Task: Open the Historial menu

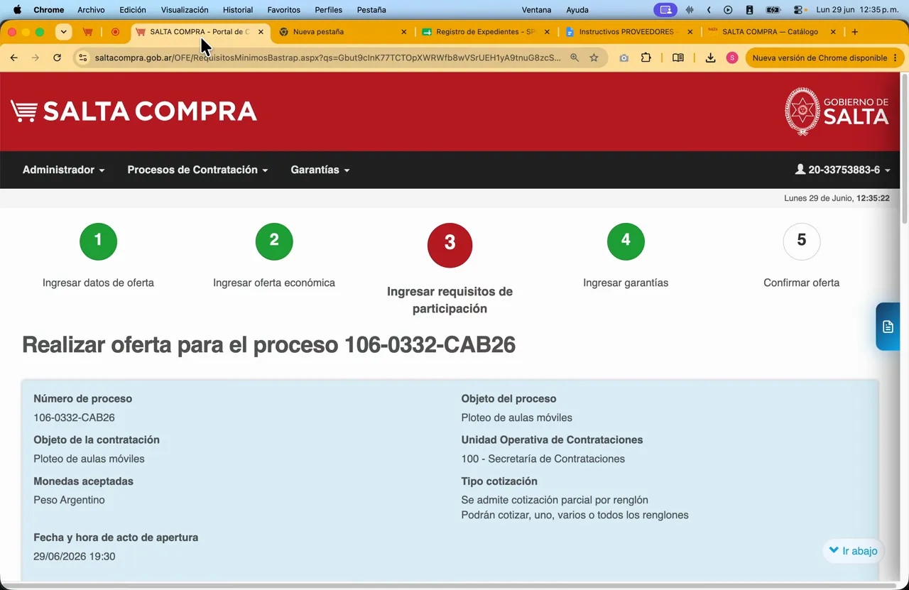Action: [x=238, y=10]
